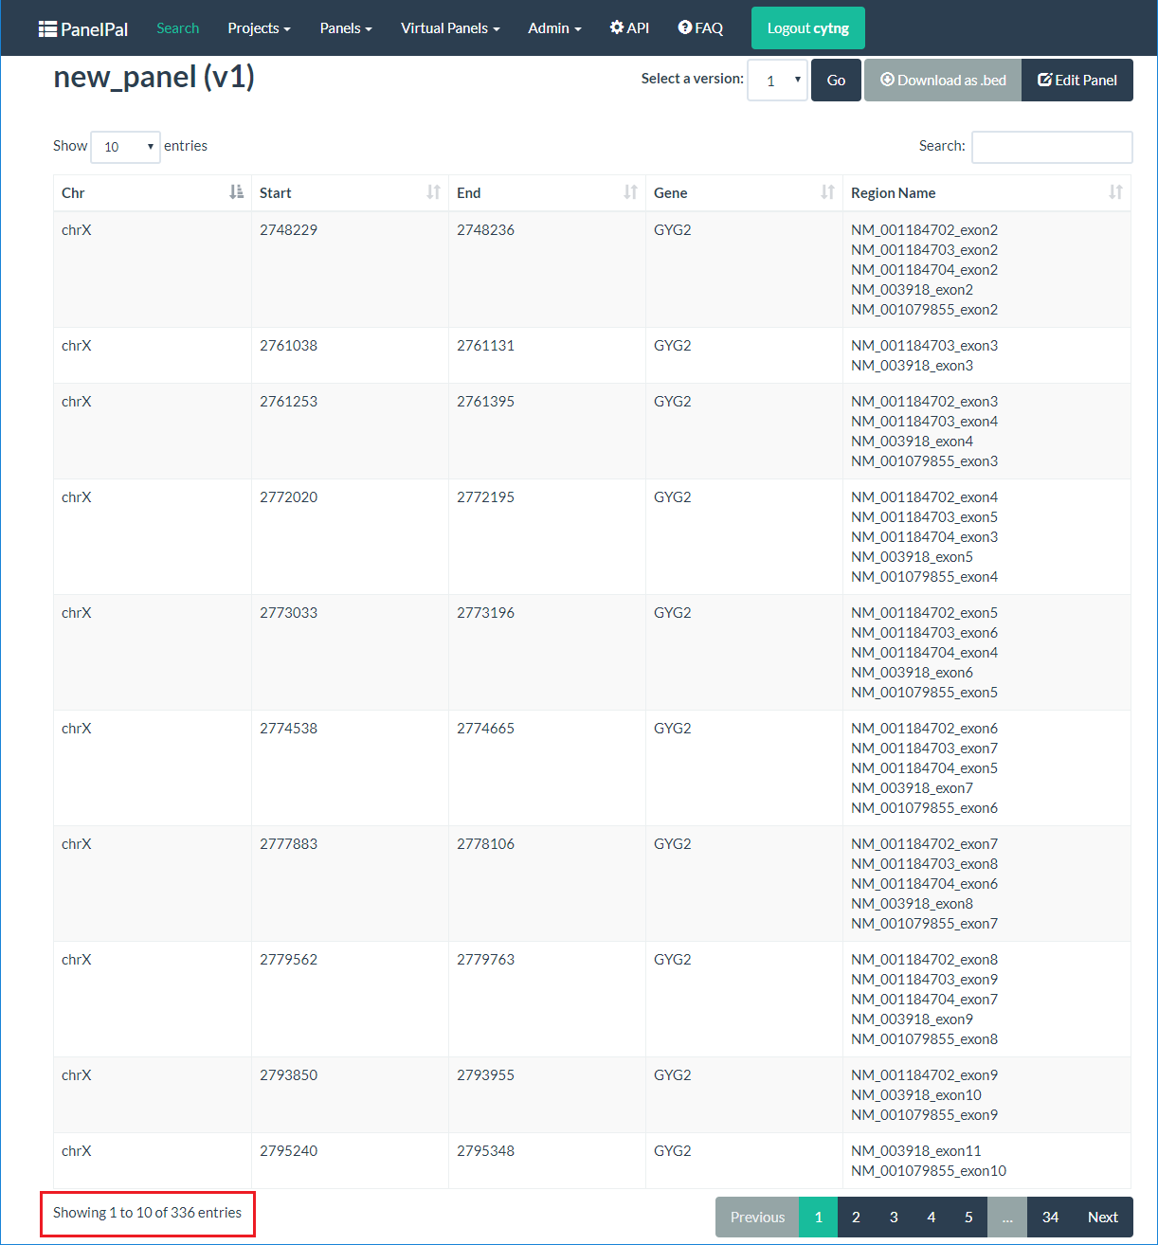Image resolution: width=1158 pixels, height=1245 pixels.
Task: Select end value 2773196
Action: click(485, 613)
